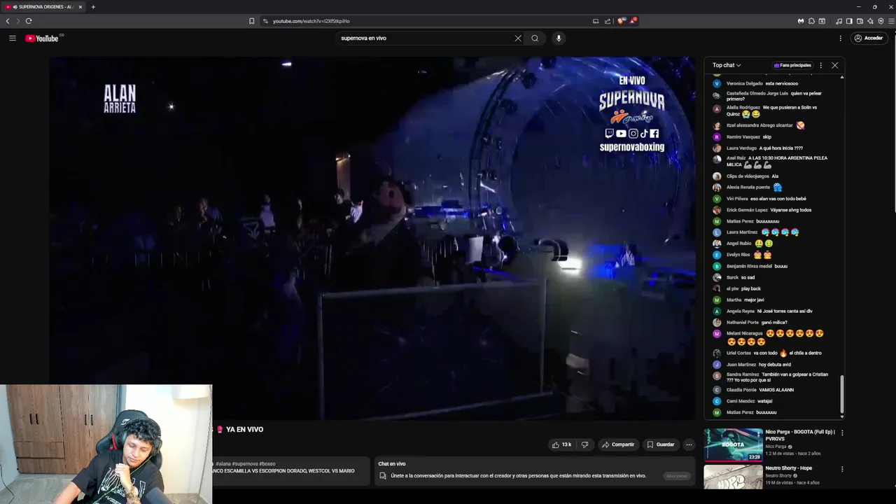This screenshot has height=504, width=896.
Task: Focus the YouTube search field
Action: (426, 38)
